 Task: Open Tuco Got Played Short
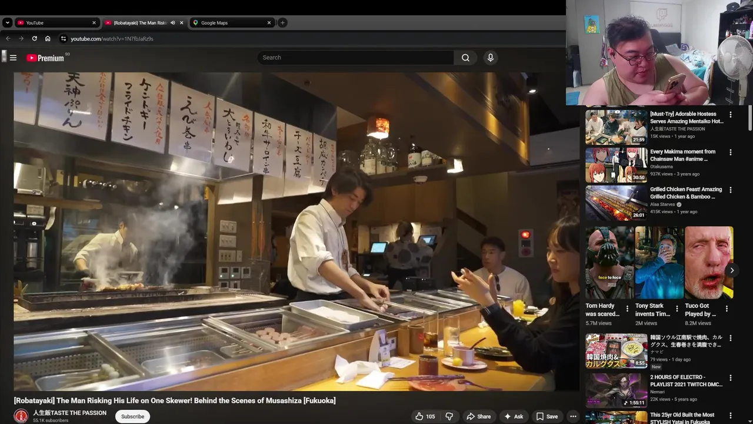(x=709, y=263)
